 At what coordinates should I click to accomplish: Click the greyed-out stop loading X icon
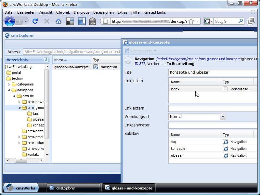coord(47,21)
